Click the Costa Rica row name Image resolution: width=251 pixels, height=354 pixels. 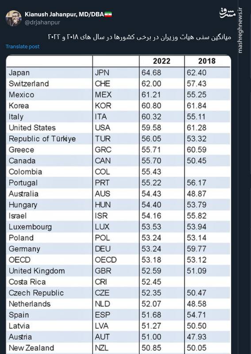point(27,282)
